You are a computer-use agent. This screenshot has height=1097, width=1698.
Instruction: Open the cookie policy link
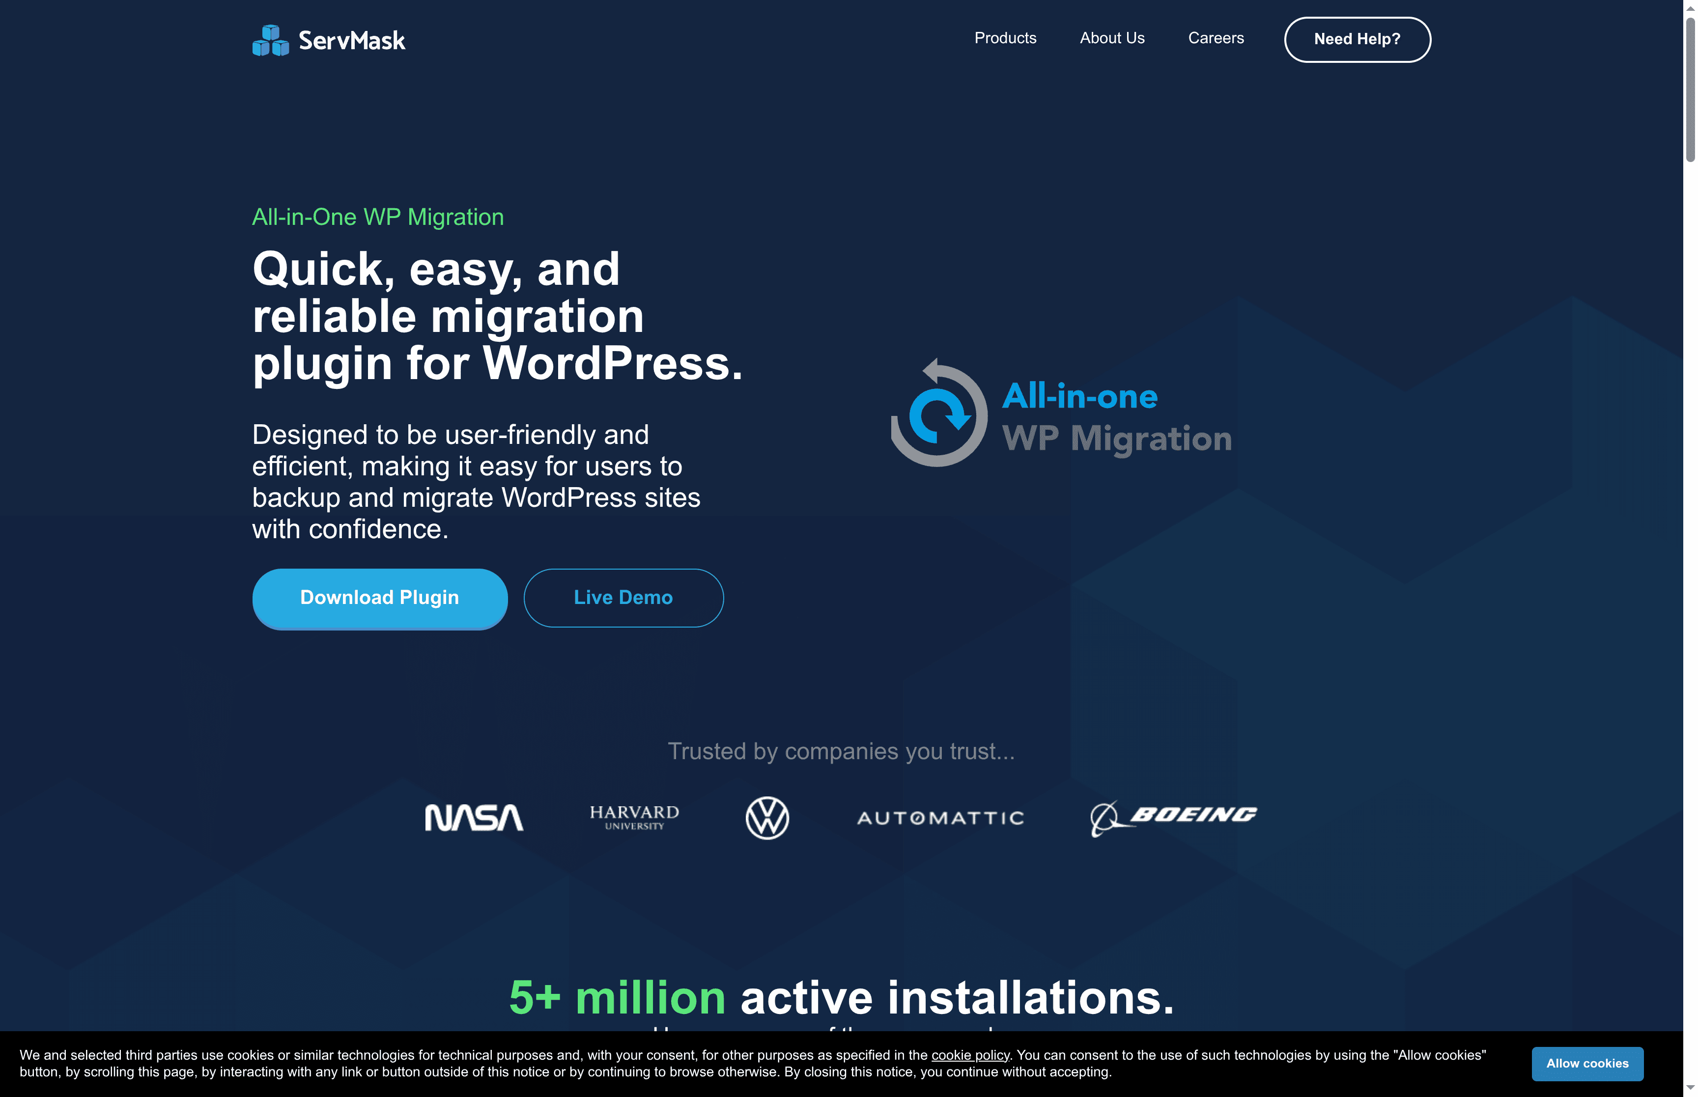970,1055
